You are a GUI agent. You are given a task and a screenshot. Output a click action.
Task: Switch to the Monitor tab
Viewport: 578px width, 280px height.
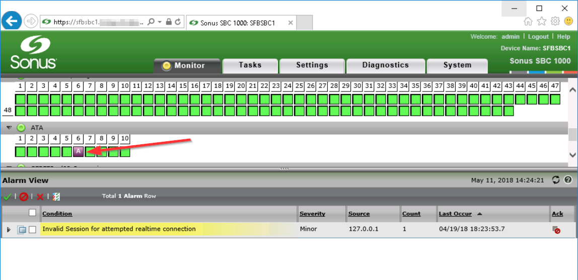coord(187,65)
